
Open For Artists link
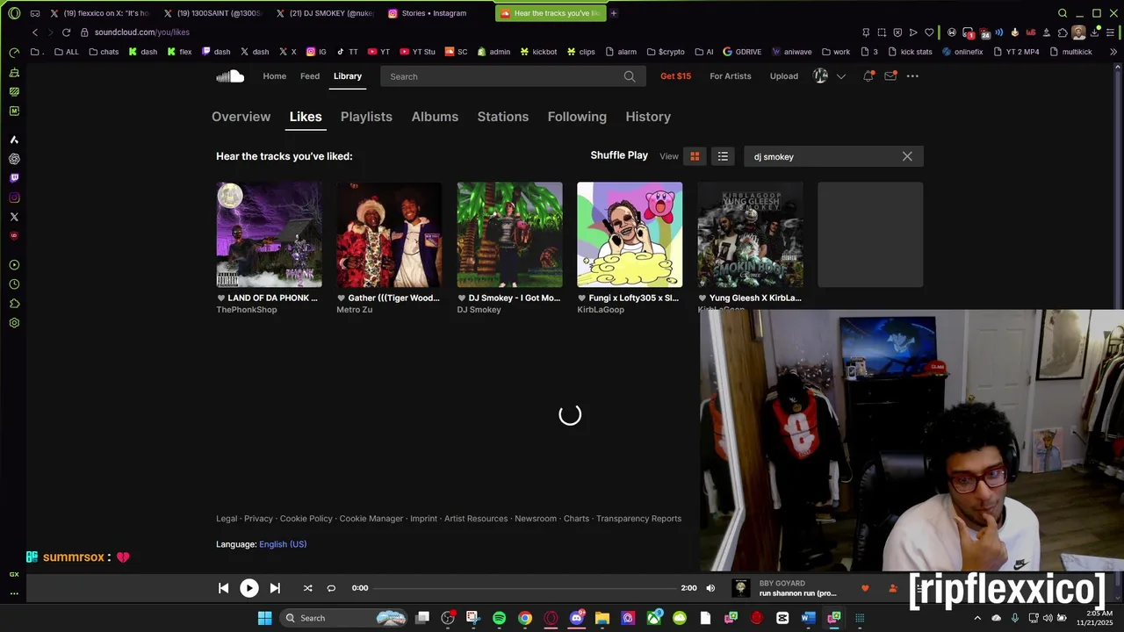click(731, 76)
